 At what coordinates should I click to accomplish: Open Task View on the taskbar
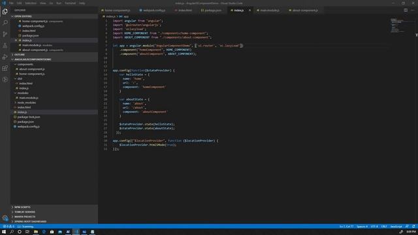coord(27,232)
